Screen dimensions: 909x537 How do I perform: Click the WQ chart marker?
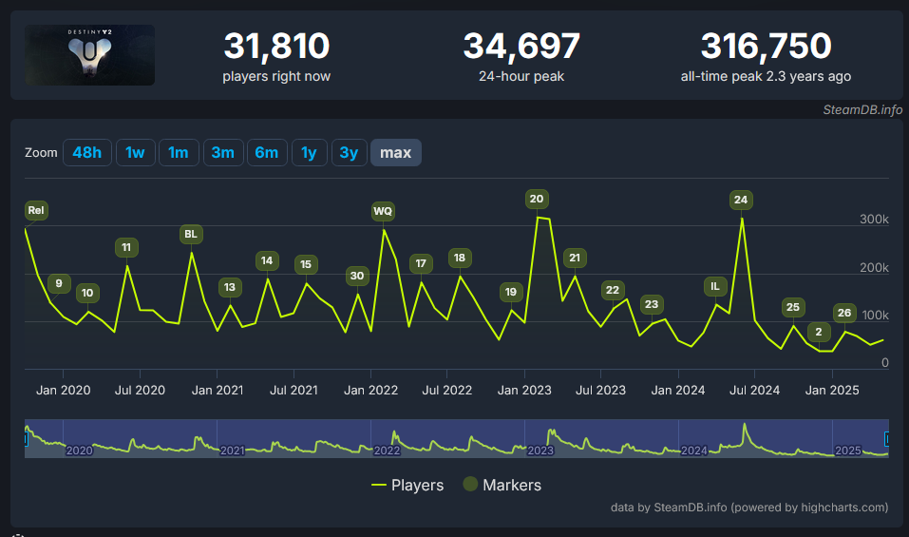coord(383,211)
